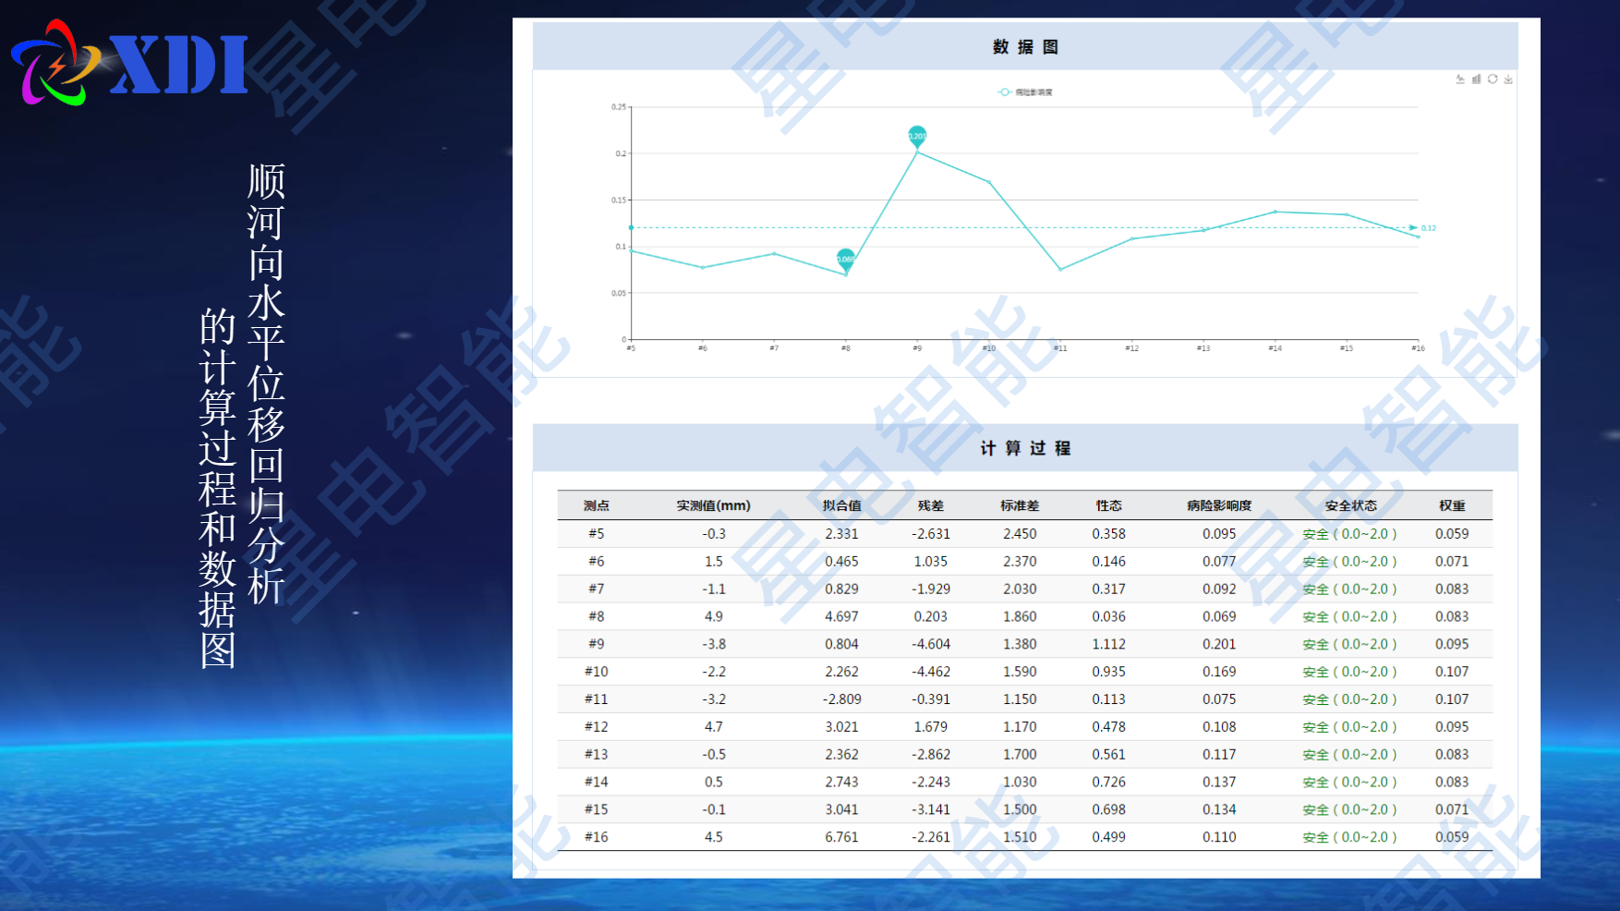The width and height of the screenshot is (1620, 911).
Task: Click the 病险影响度 column header
Action: [x=1219, y=505]
